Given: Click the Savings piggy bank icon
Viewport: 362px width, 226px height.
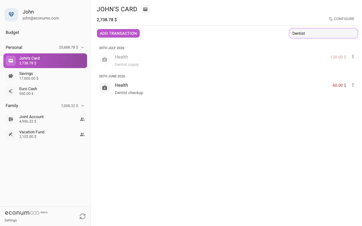Looking at the screenshot, I should [11, 76].
